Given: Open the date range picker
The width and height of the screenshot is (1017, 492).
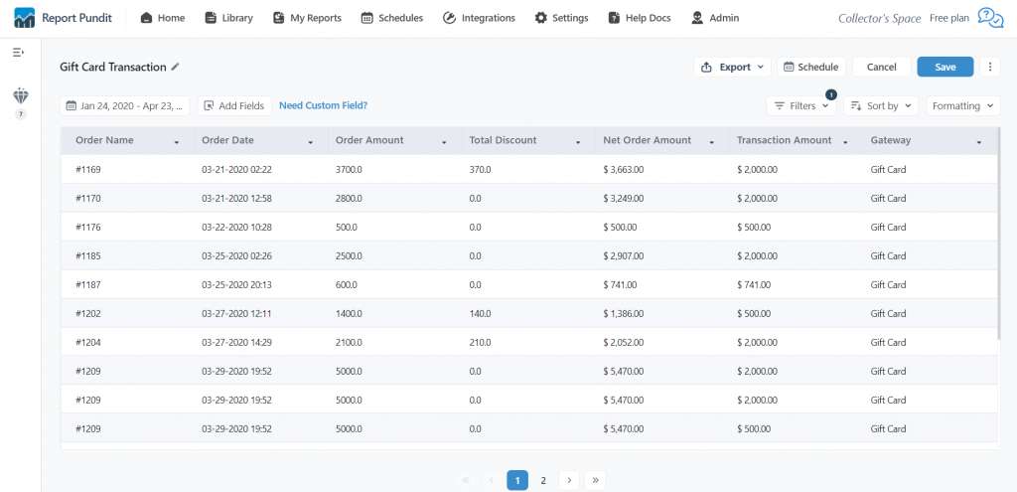Looking at the screenshot, I should click(x=124, y=105).
